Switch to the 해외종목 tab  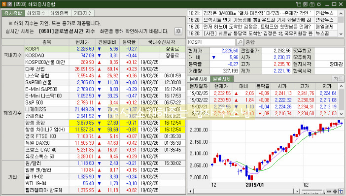tap(59, 13)
